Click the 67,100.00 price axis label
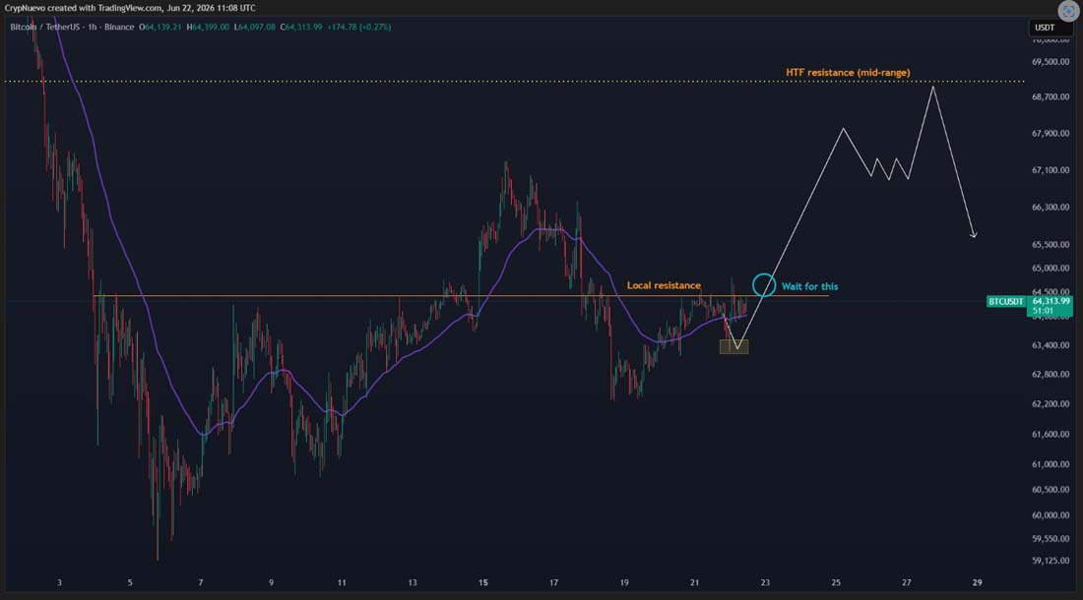Image resolution: width=1083 pixels, height=600 pixels. (x=1051, y=170)
